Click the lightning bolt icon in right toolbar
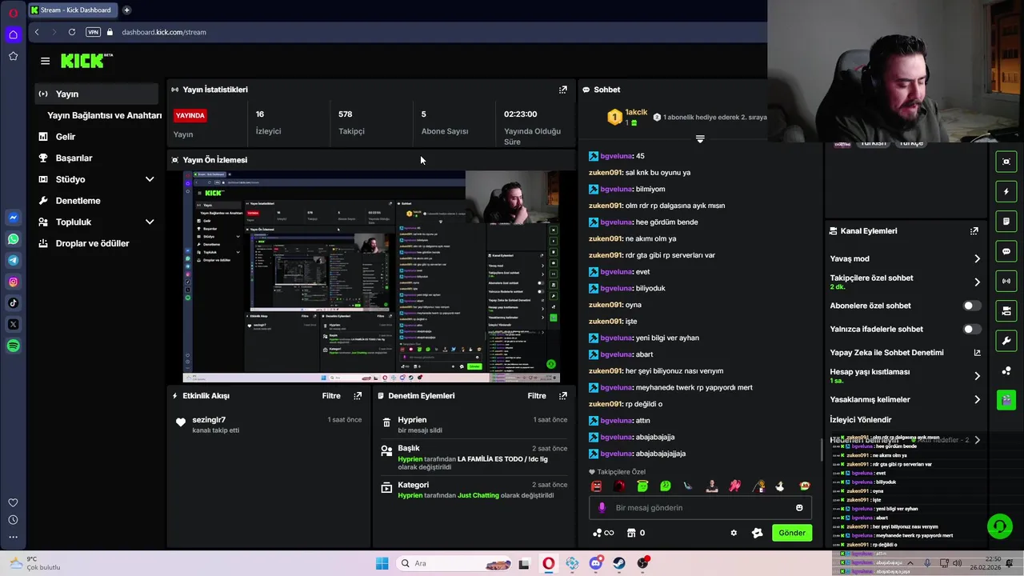Image resolution: width=1024 pixels, height=576 pixels. tap(1006, 191)
